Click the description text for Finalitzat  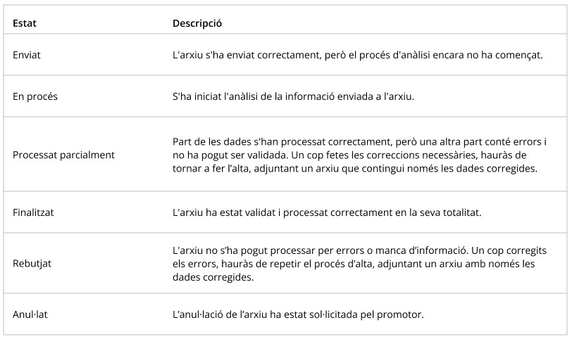pos(327,211)
